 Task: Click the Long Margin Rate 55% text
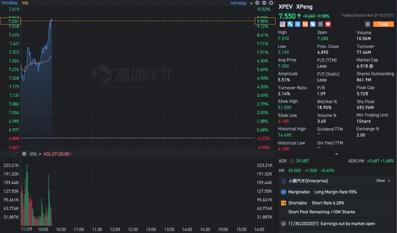tap(336, 192)
